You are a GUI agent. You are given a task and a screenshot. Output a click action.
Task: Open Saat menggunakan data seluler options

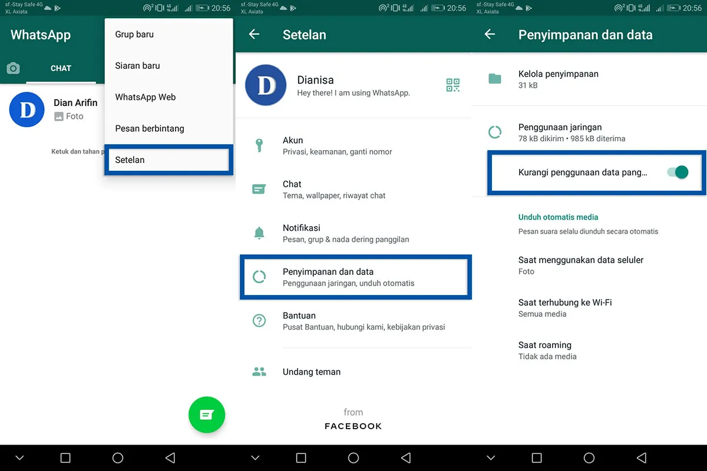(x=580, y=265)
